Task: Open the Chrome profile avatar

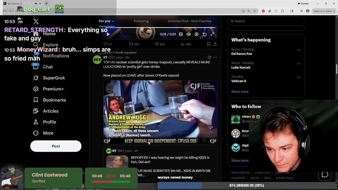Action: (308, 11)
